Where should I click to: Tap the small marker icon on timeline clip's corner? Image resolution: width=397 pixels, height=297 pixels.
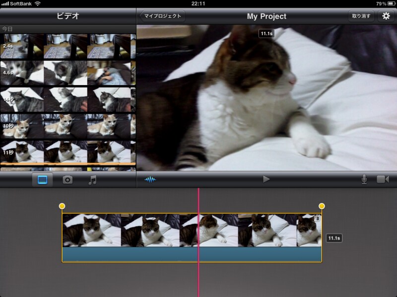[x=317, y=218]
